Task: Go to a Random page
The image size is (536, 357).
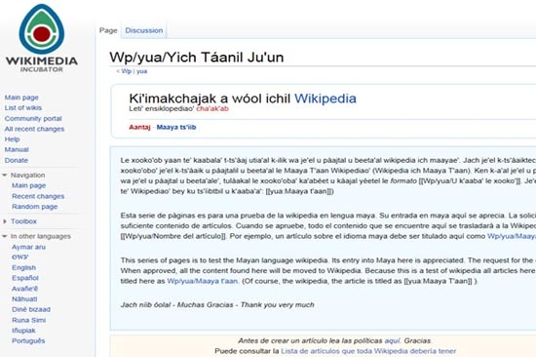Action: 34,207
